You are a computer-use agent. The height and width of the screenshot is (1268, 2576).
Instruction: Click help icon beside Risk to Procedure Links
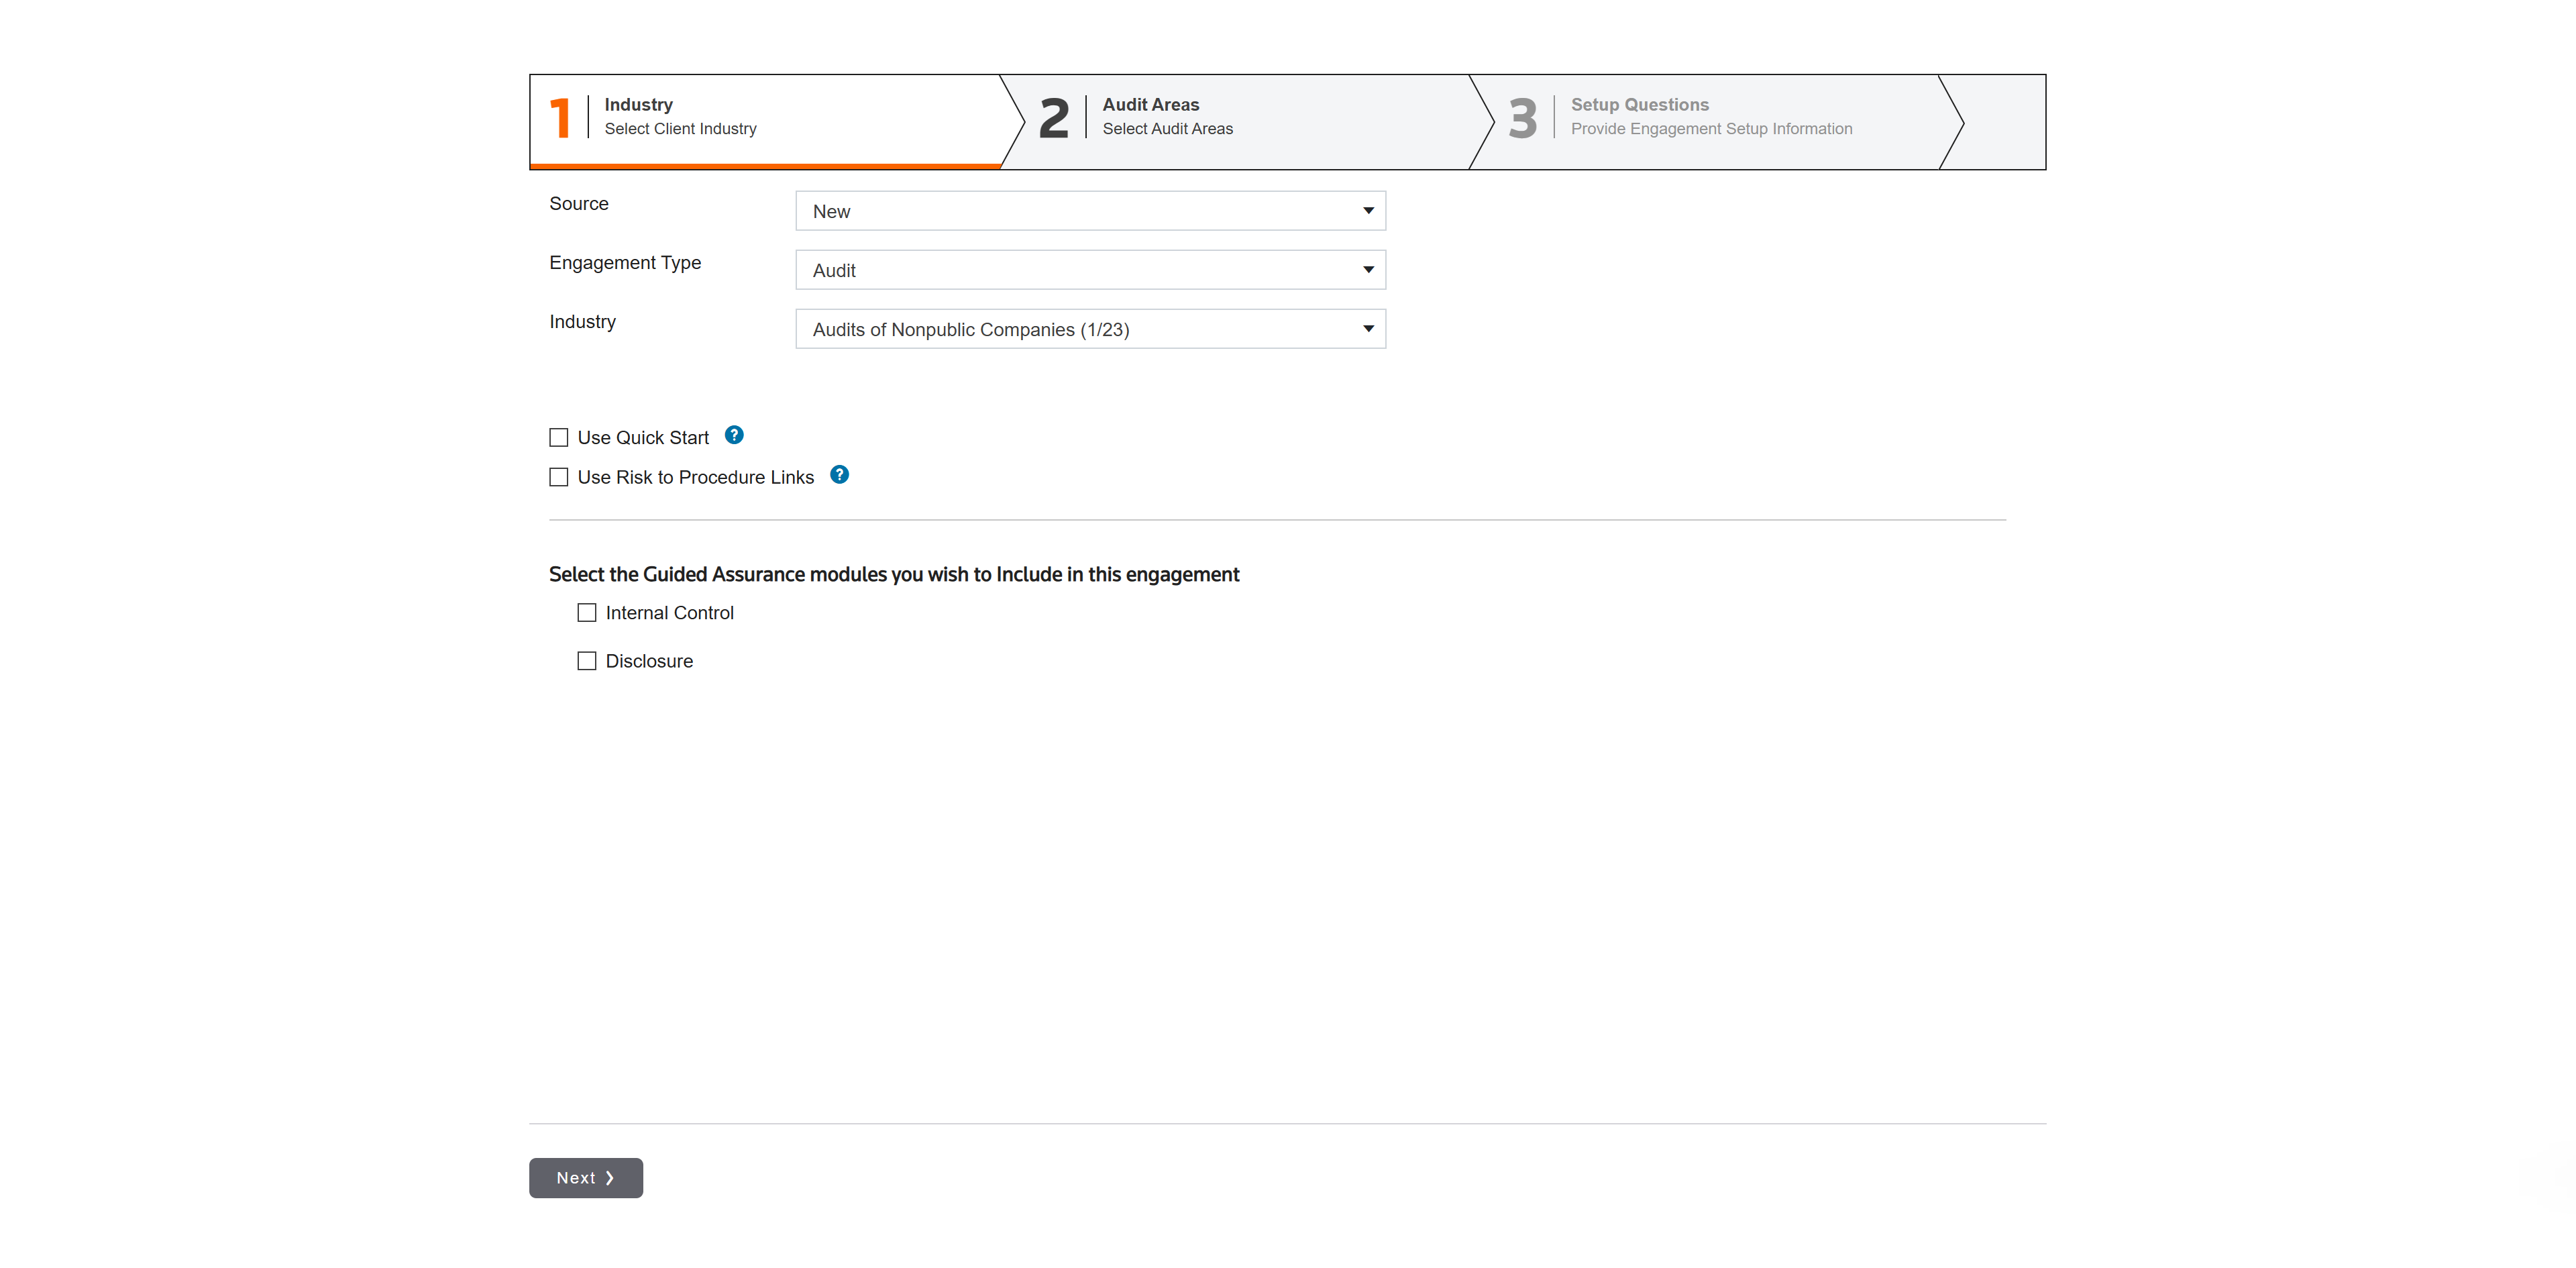click(840, 475)
